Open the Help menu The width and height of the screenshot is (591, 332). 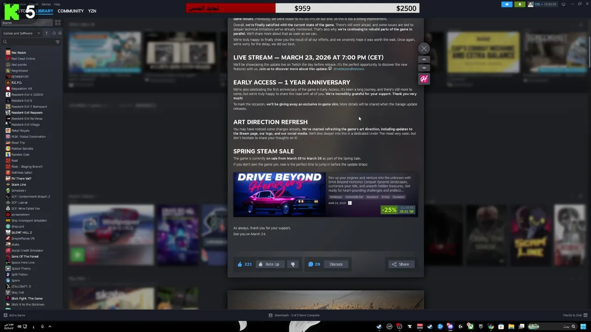tap(57, 4)
